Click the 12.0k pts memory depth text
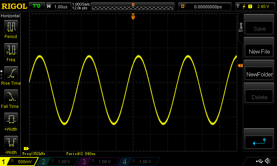The height and width of the screenshot is (166, 277). pyautogui.click(x=80, y=8)
